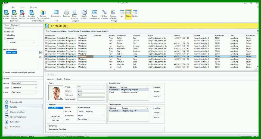Click Struktur schließen icon

click(x=113, y=13)
